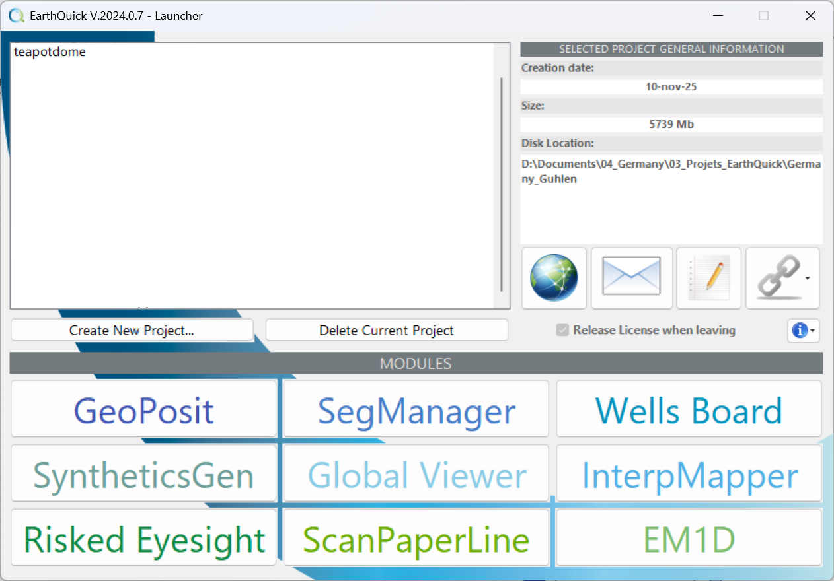Launch the GeoPosit module

[143, 409]
